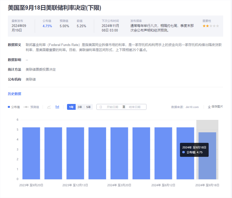The image size is (232, 198).
Task: Click the page title 美联储利率决定(下限)
Action: point(54,8)
